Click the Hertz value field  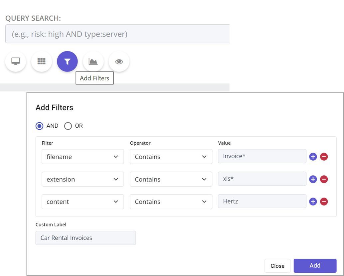[262, 201]
